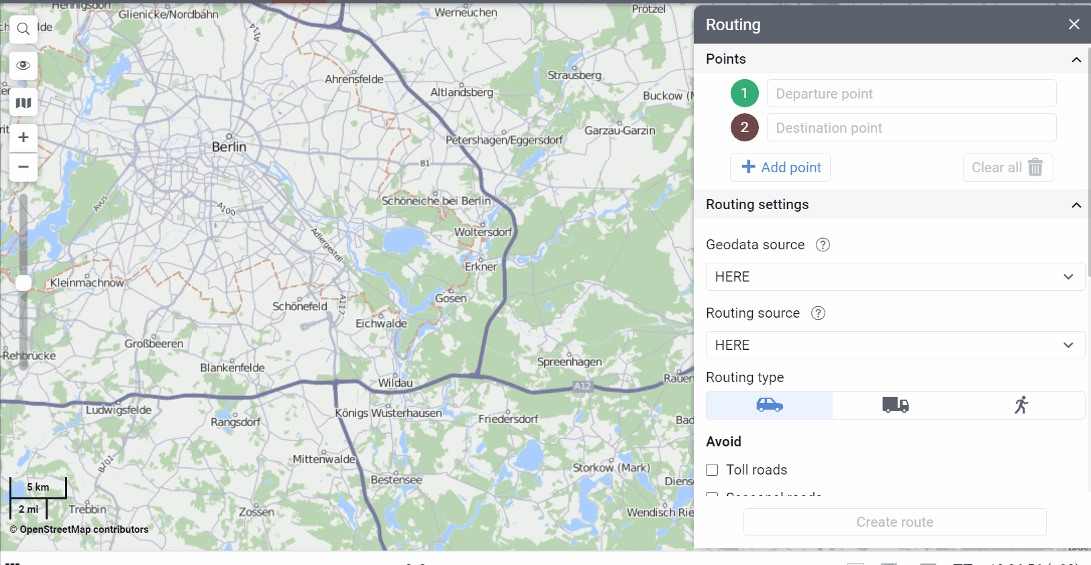
Task: Click the Departure point input field
Action: click(x=911, y=94)
